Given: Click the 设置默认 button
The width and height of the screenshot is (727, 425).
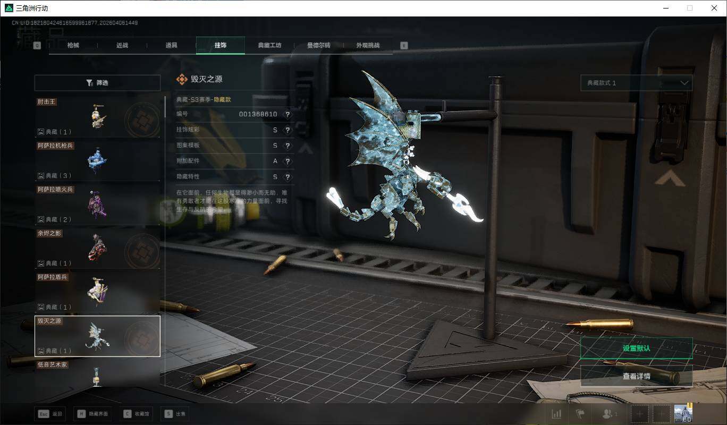Looking at the screenshot, I should [x=636, y=348].
